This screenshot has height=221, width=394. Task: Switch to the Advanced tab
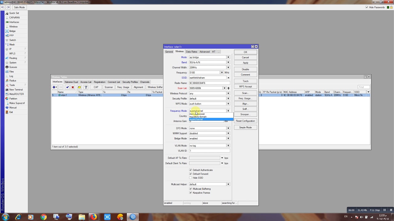pos(205,52)
